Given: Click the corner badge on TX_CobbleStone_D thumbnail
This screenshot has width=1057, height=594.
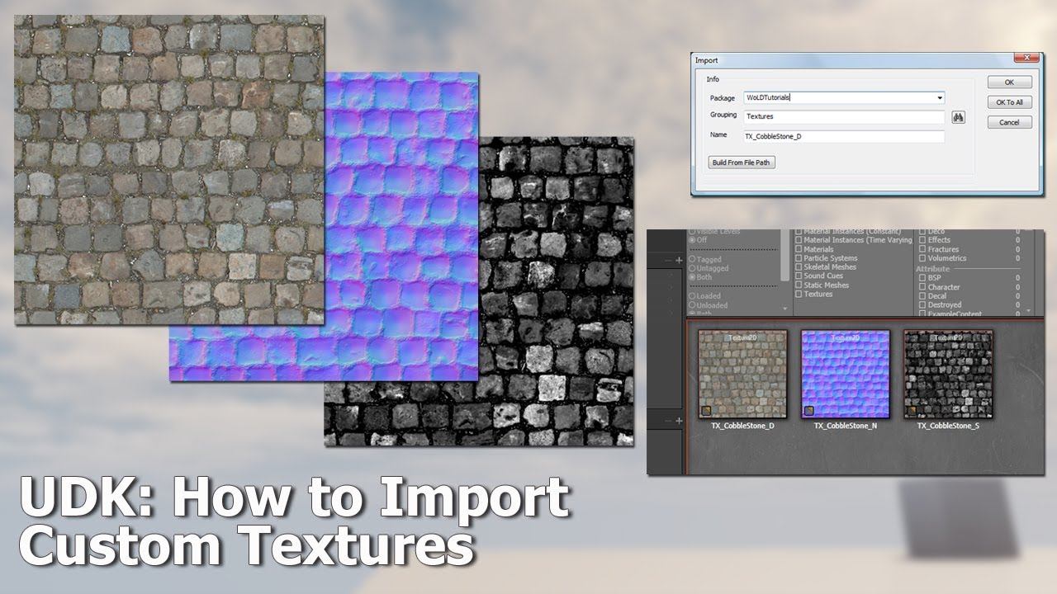Looking at the screenshot, I should pos(706,410).
